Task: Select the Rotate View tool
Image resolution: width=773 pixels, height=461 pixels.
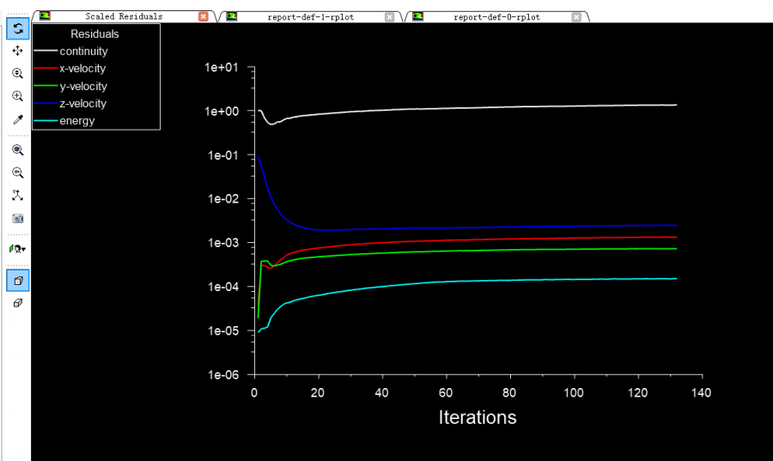Action: (x=17, y=29)
